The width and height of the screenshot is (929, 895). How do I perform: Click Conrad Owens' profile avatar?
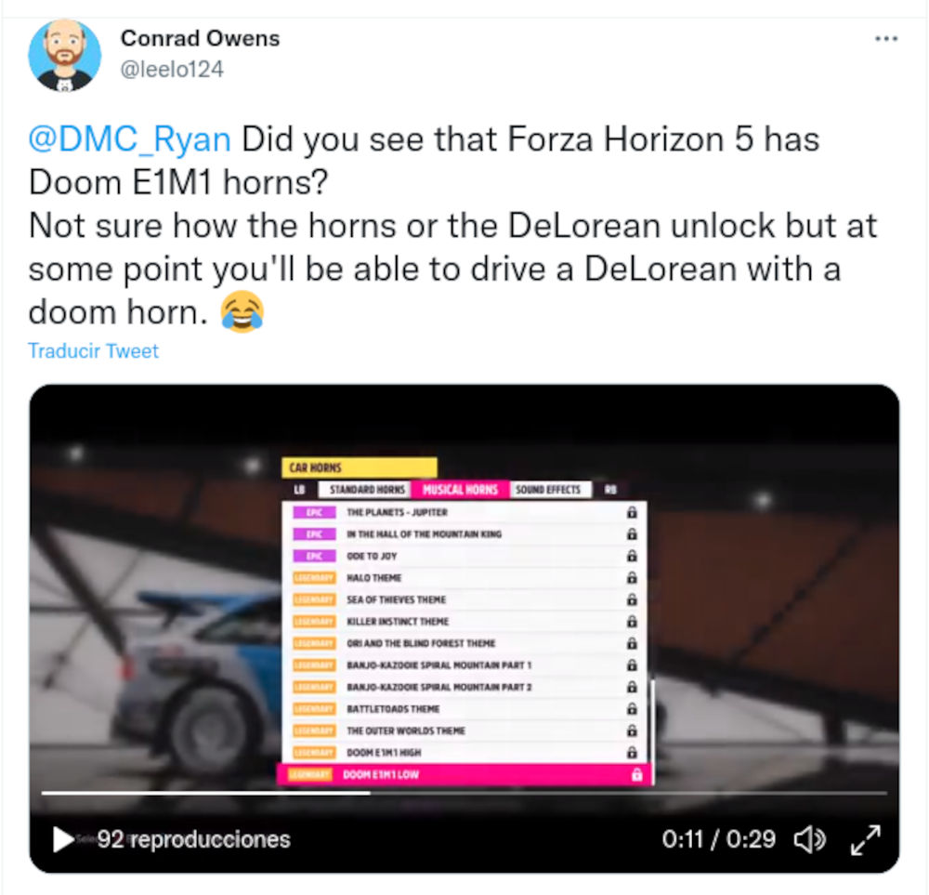coord(65,56)
